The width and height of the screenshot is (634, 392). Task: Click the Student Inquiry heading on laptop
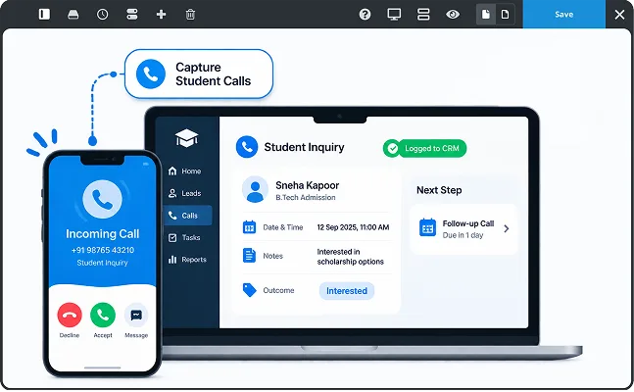point(304,147)
